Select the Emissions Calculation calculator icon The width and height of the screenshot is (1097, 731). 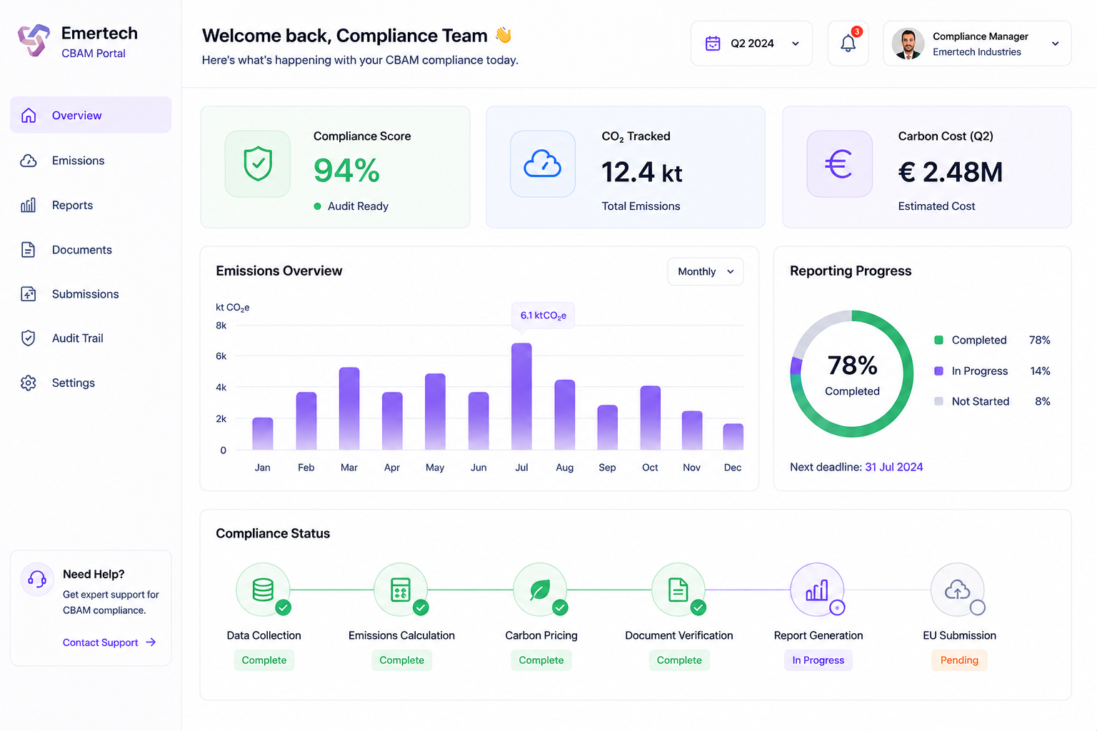tap(401, 590)
